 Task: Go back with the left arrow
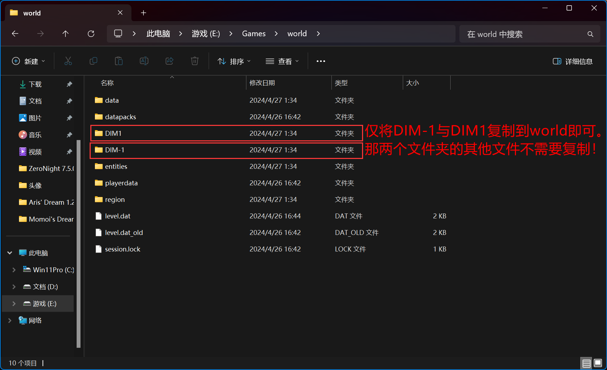click(x=15, y=34)
